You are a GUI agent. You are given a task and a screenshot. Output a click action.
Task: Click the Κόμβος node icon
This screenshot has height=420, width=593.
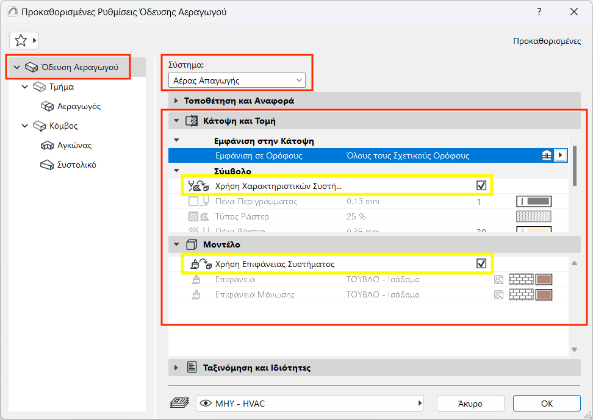click(x=39, y=126)
